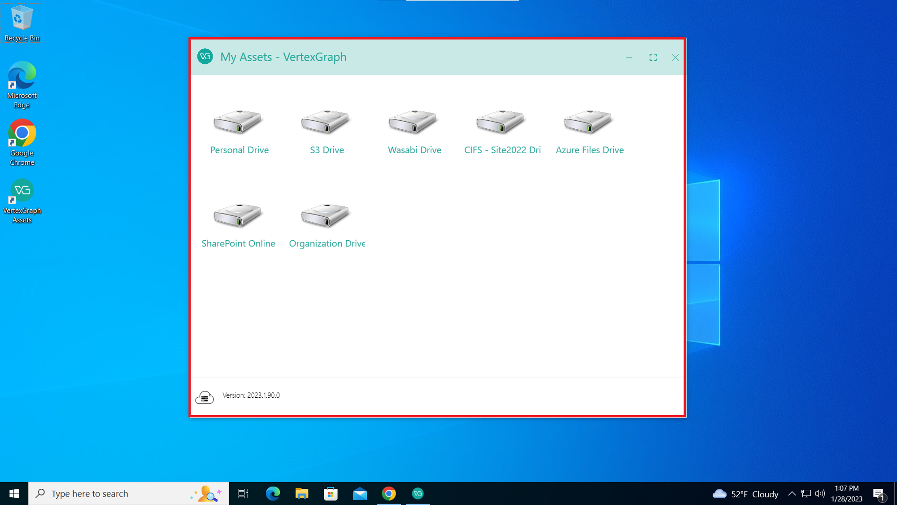Open the Personal Drive
The image size is (897, 505).
coord(239,129)
